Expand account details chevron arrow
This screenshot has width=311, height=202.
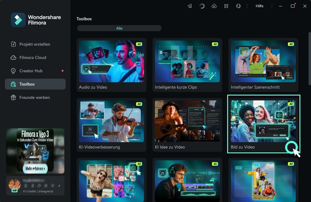tap(59, 186)
